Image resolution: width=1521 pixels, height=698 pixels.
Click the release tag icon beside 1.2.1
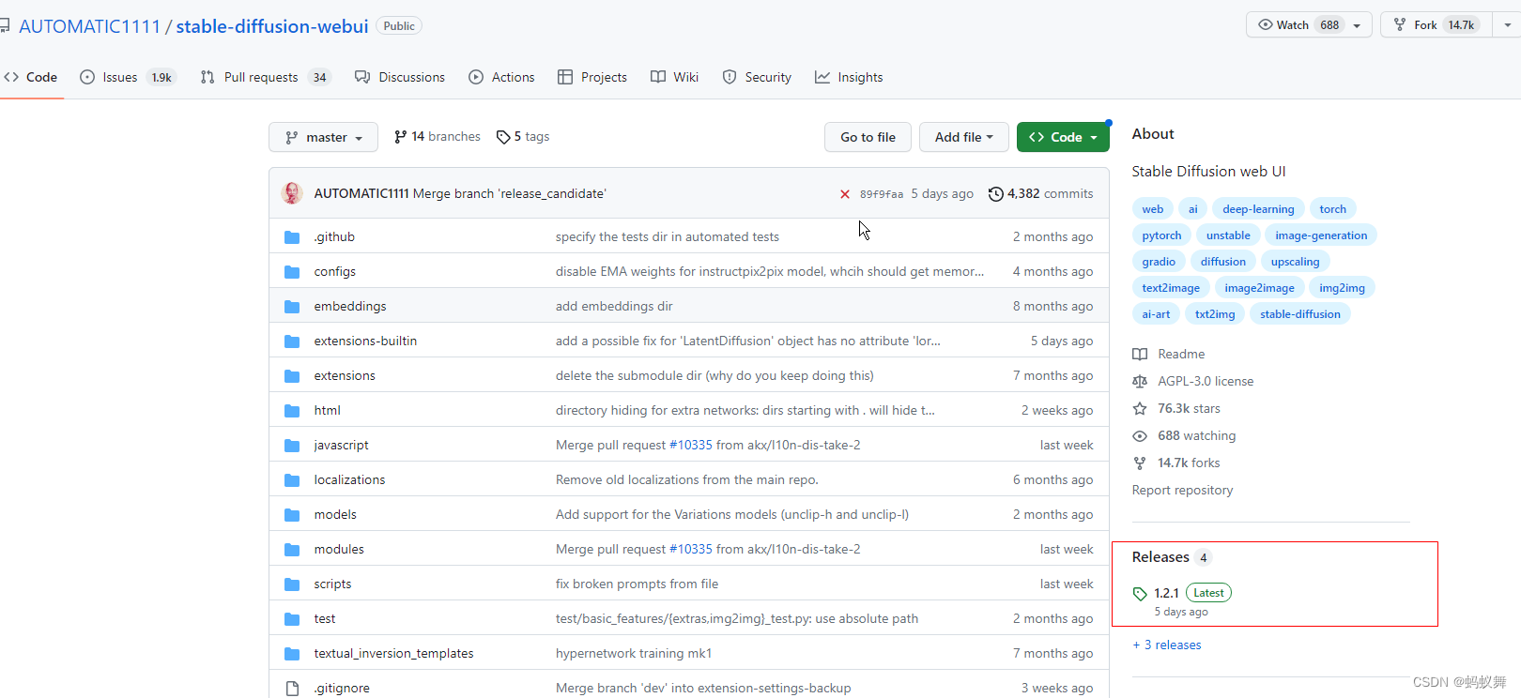click(x=1140, y=594)
